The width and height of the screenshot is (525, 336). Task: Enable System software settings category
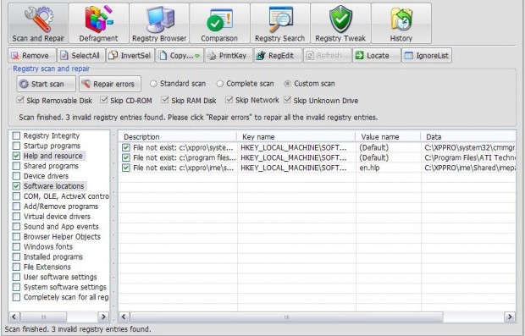tap(16, 287)
